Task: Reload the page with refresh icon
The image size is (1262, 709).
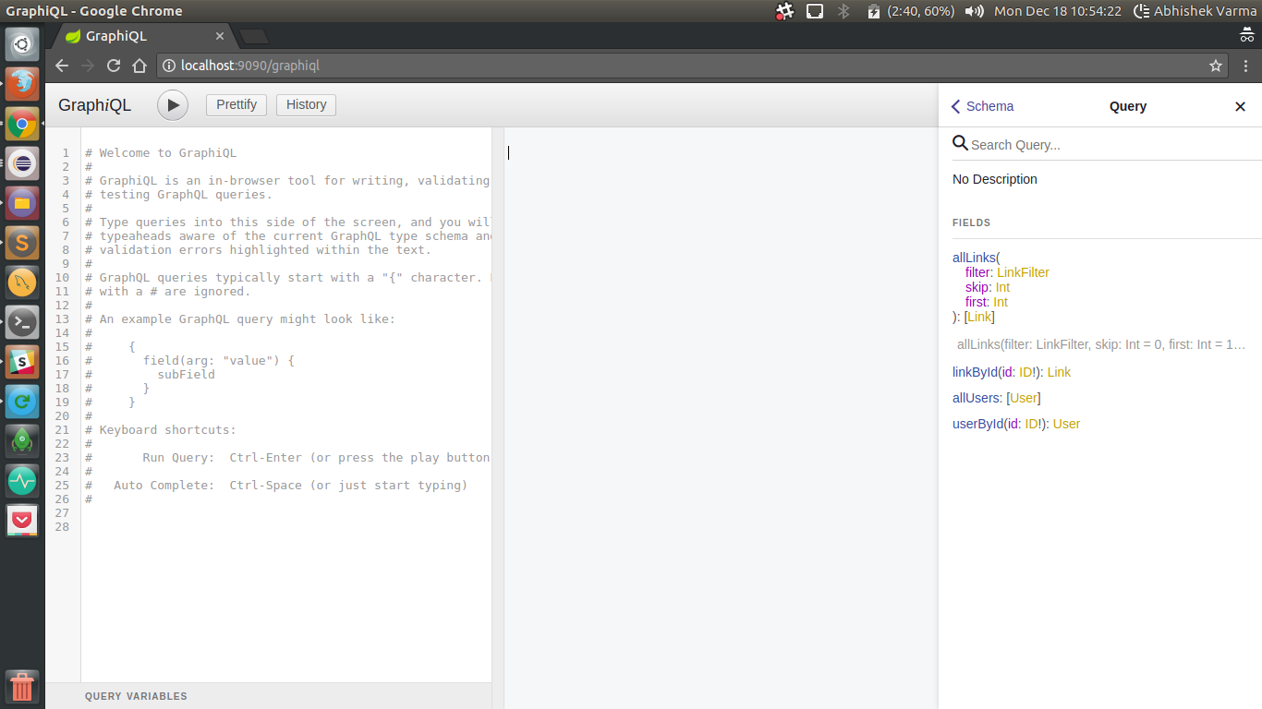Action: (114, 66)
